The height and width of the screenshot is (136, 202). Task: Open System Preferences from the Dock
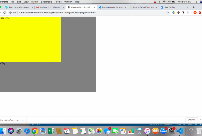[x=171, y=131]
